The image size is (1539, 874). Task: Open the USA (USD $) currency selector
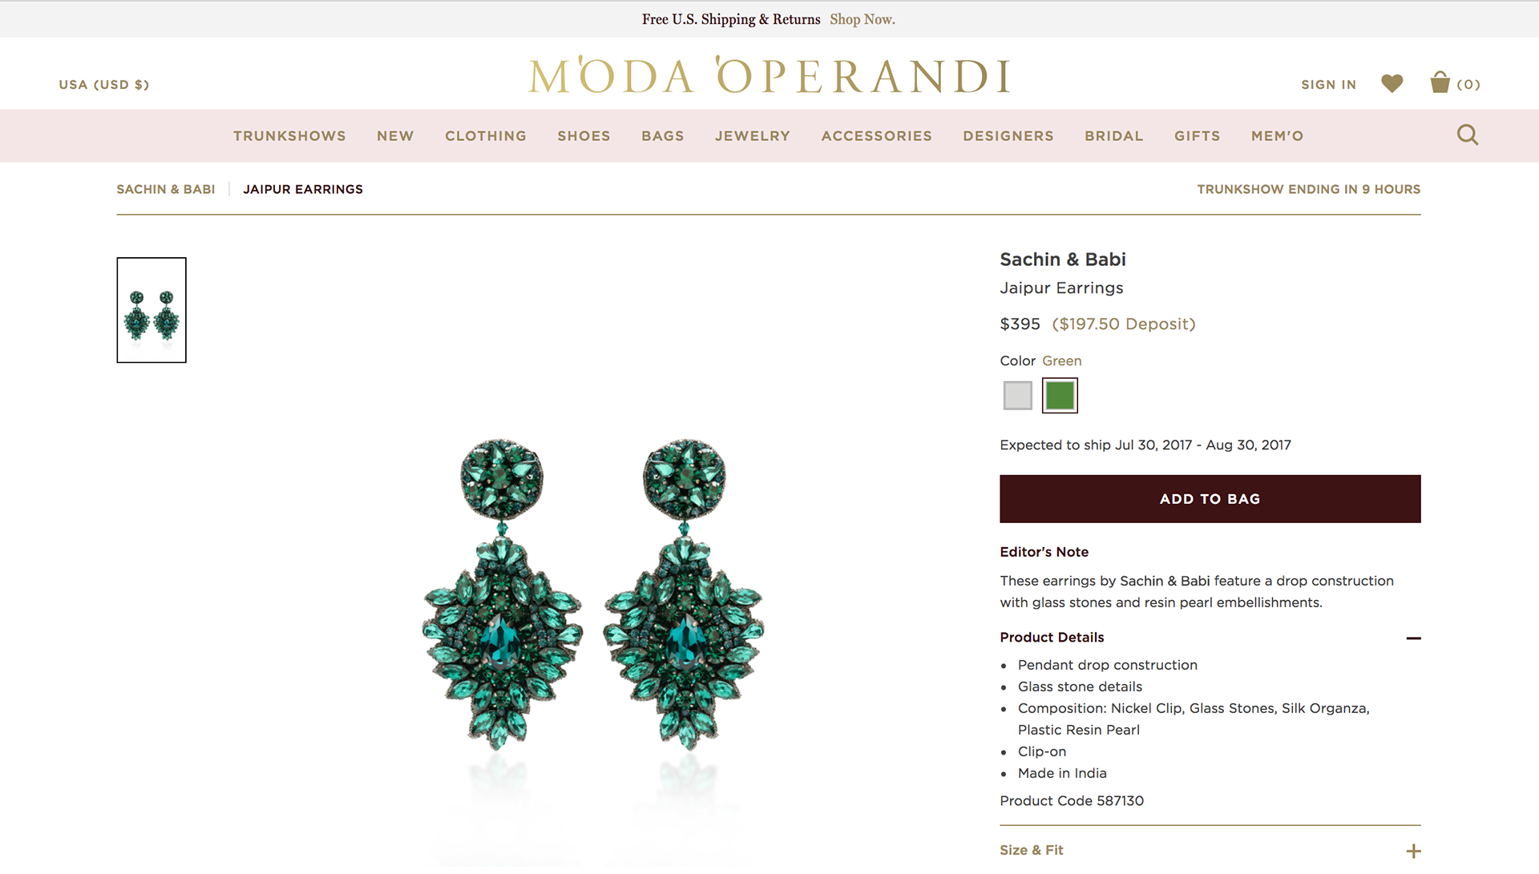[104, 85]
